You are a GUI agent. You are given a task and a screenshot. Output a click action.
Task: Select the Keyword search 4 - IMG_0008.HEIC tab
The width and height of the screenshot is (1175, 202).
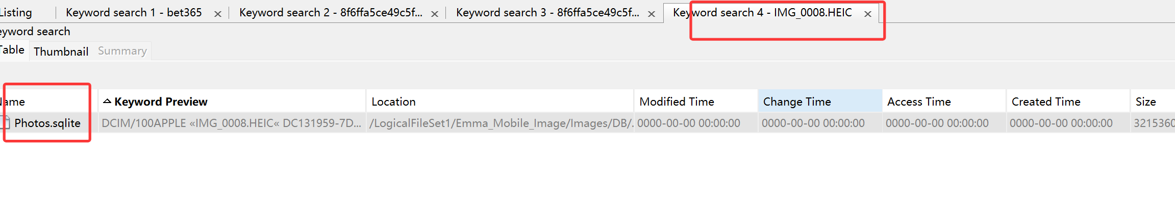pyautogui.click(x=762, y=13)
